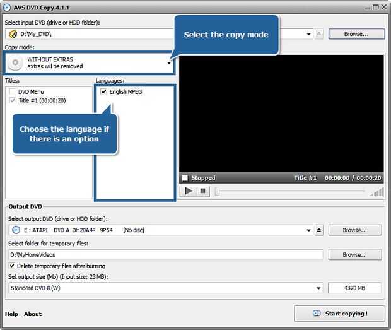Click the Start copying! button
The height and width of the screenshot is (330, 391).
(340, 314)
